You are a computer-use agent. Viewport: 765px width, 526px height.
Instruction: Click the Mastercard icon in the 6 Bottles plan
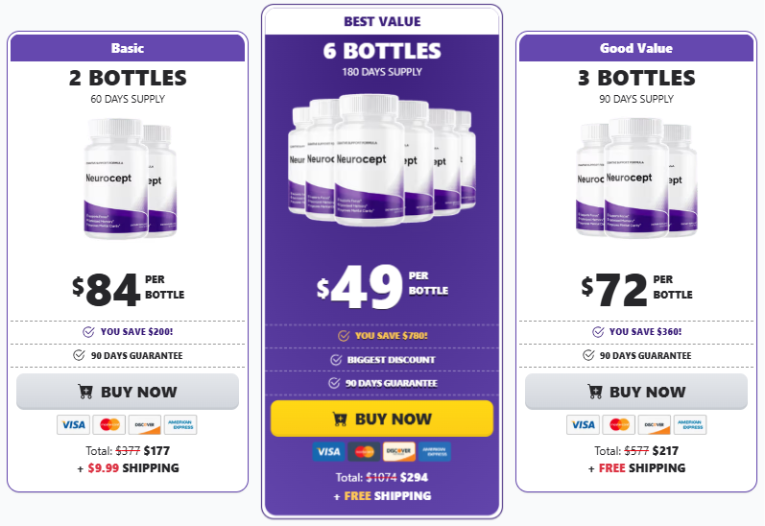pos(364,451)
